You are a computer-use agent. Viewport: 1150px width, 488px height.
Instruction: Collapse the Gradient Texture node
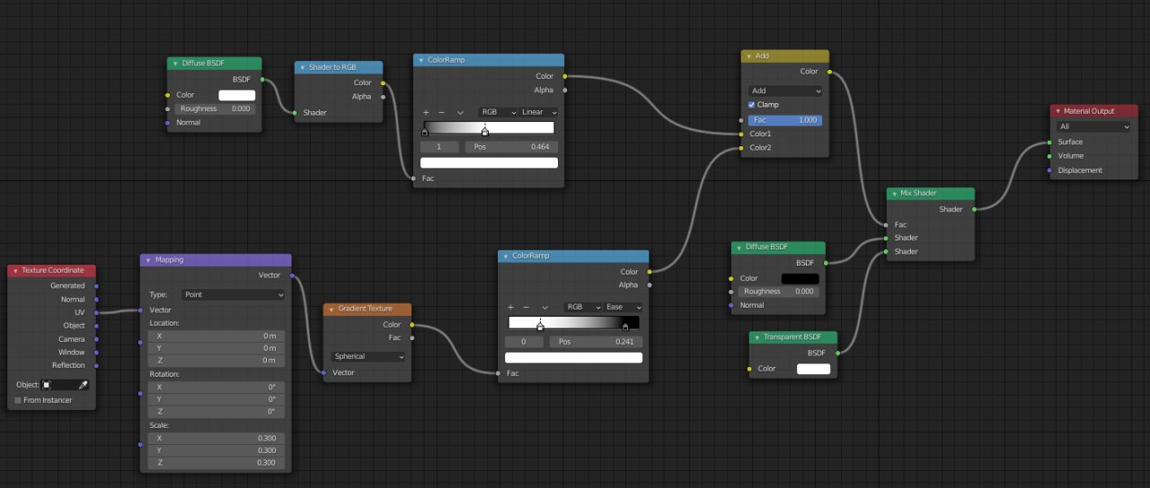(332, 309)
